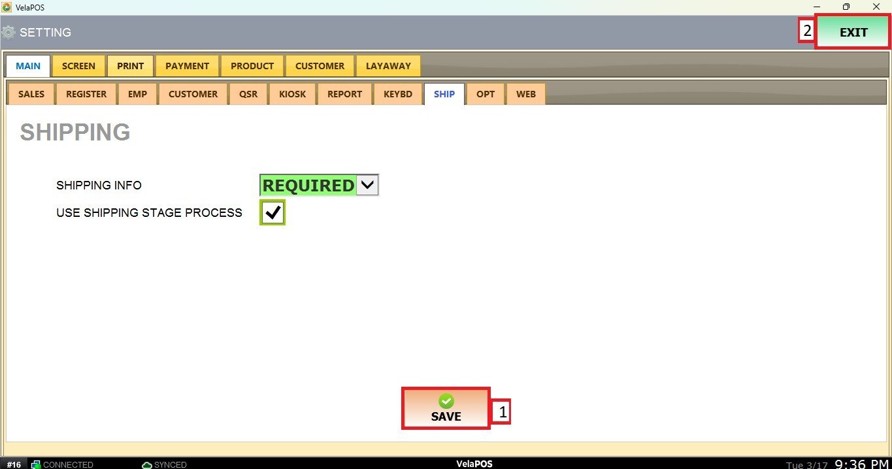Go to the PRINT tab
This screenshot has height=469, width=892.
coord(131,66)
